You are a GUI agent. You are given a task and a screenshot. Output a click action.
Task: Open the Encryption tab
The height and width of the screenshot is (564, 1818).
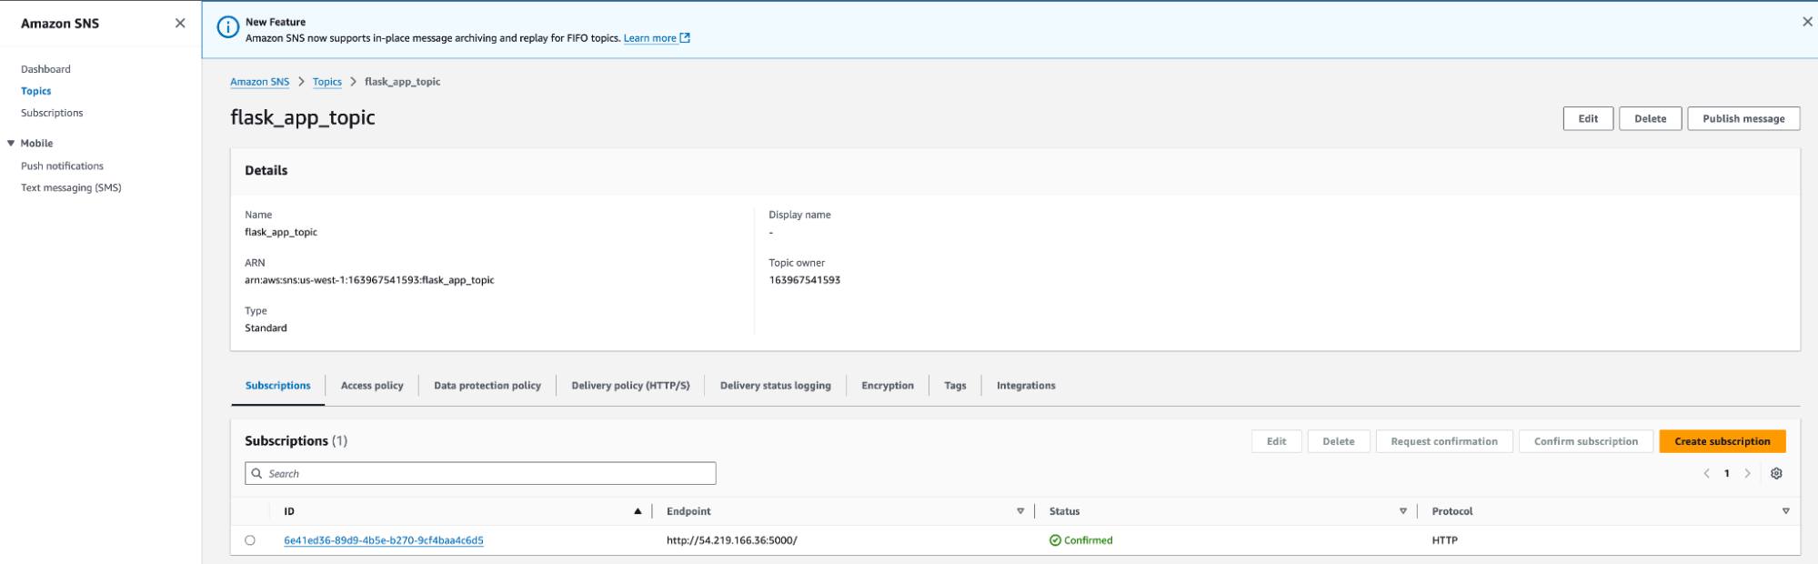click(x=887, y=386)
